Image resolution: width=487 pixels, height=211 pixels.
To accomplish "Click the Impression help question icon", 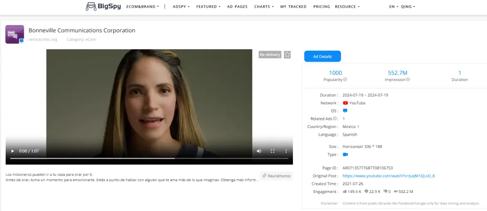I will click(408, 80).
